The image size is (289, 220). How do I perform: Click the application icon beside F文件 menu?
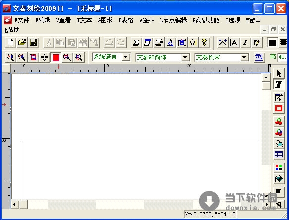tap(8, 20)
